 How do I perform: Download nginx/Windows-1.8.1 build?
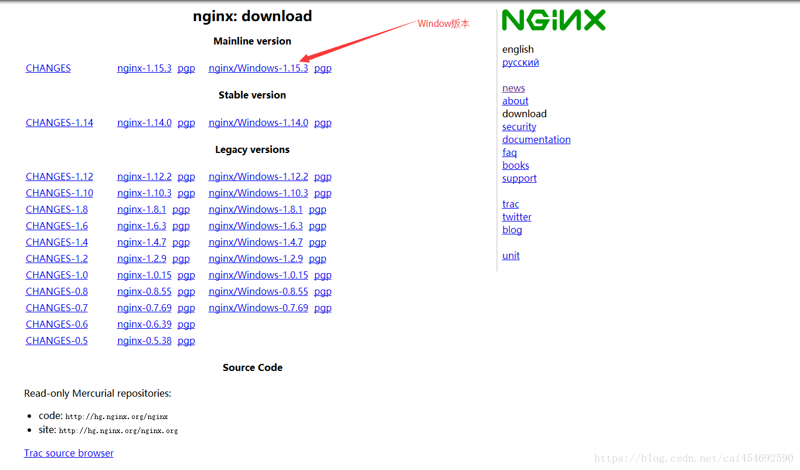[x=256, y=209]
